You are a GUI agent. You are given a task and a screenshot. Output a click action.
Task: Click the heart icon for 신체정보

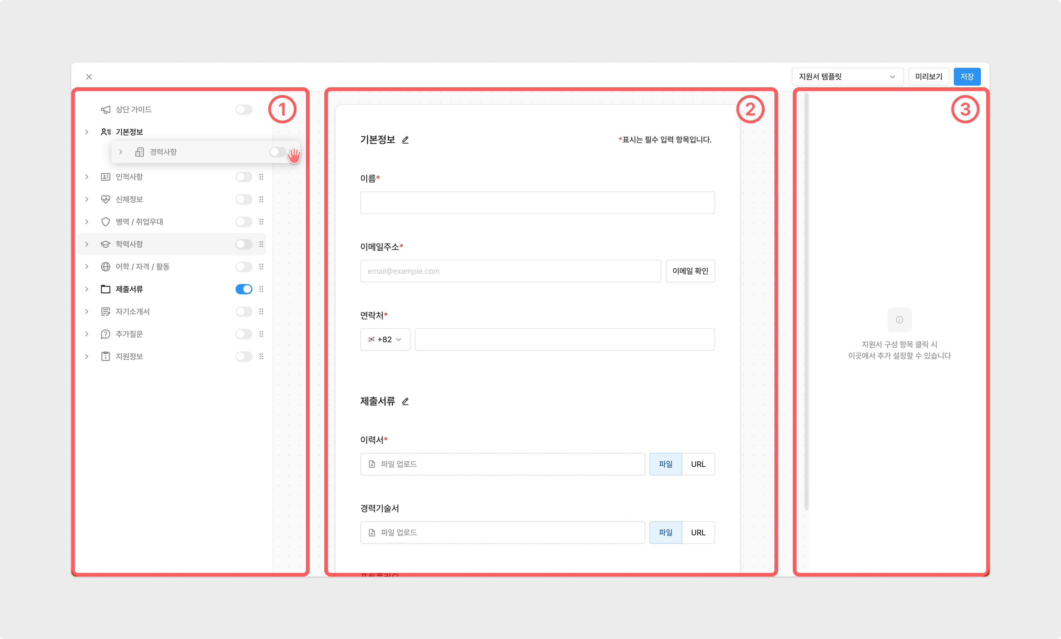pos(106,200)
